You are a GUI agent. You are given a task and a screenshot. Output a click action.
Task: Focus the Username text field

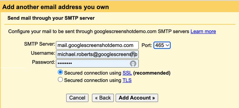tap(97, 54)
